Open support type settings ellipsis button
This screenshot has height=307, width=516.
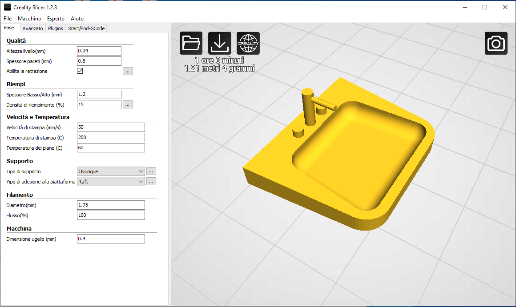click(151, 171)
